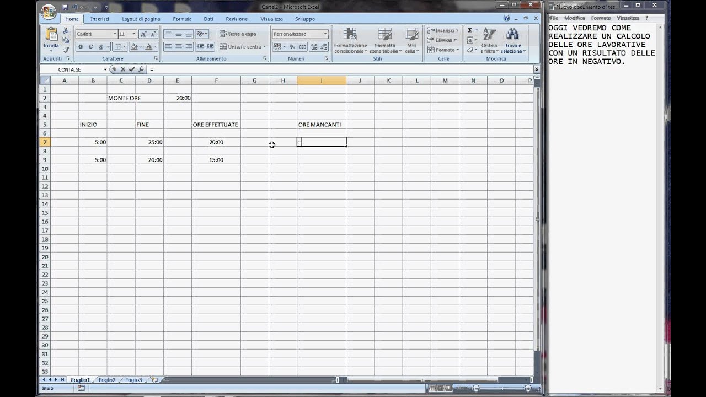This screenshot has height=397, width=706.
Task: Apply fill color with the paint bucket
Action: click(134, 47)
